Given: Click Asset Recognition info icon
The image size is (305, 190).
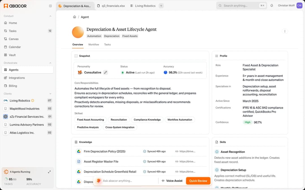Looking at the screenshot, I should [x=217, y=152].
